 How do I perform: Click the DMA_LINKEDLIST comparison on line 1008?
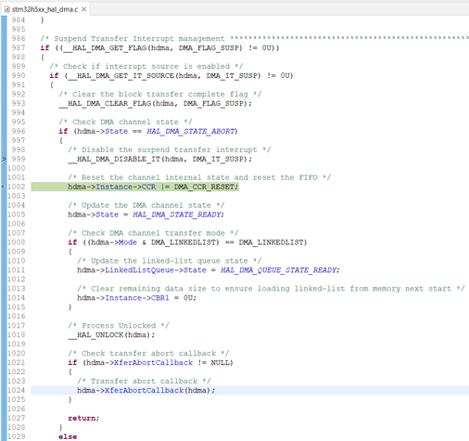pos(273,242)
